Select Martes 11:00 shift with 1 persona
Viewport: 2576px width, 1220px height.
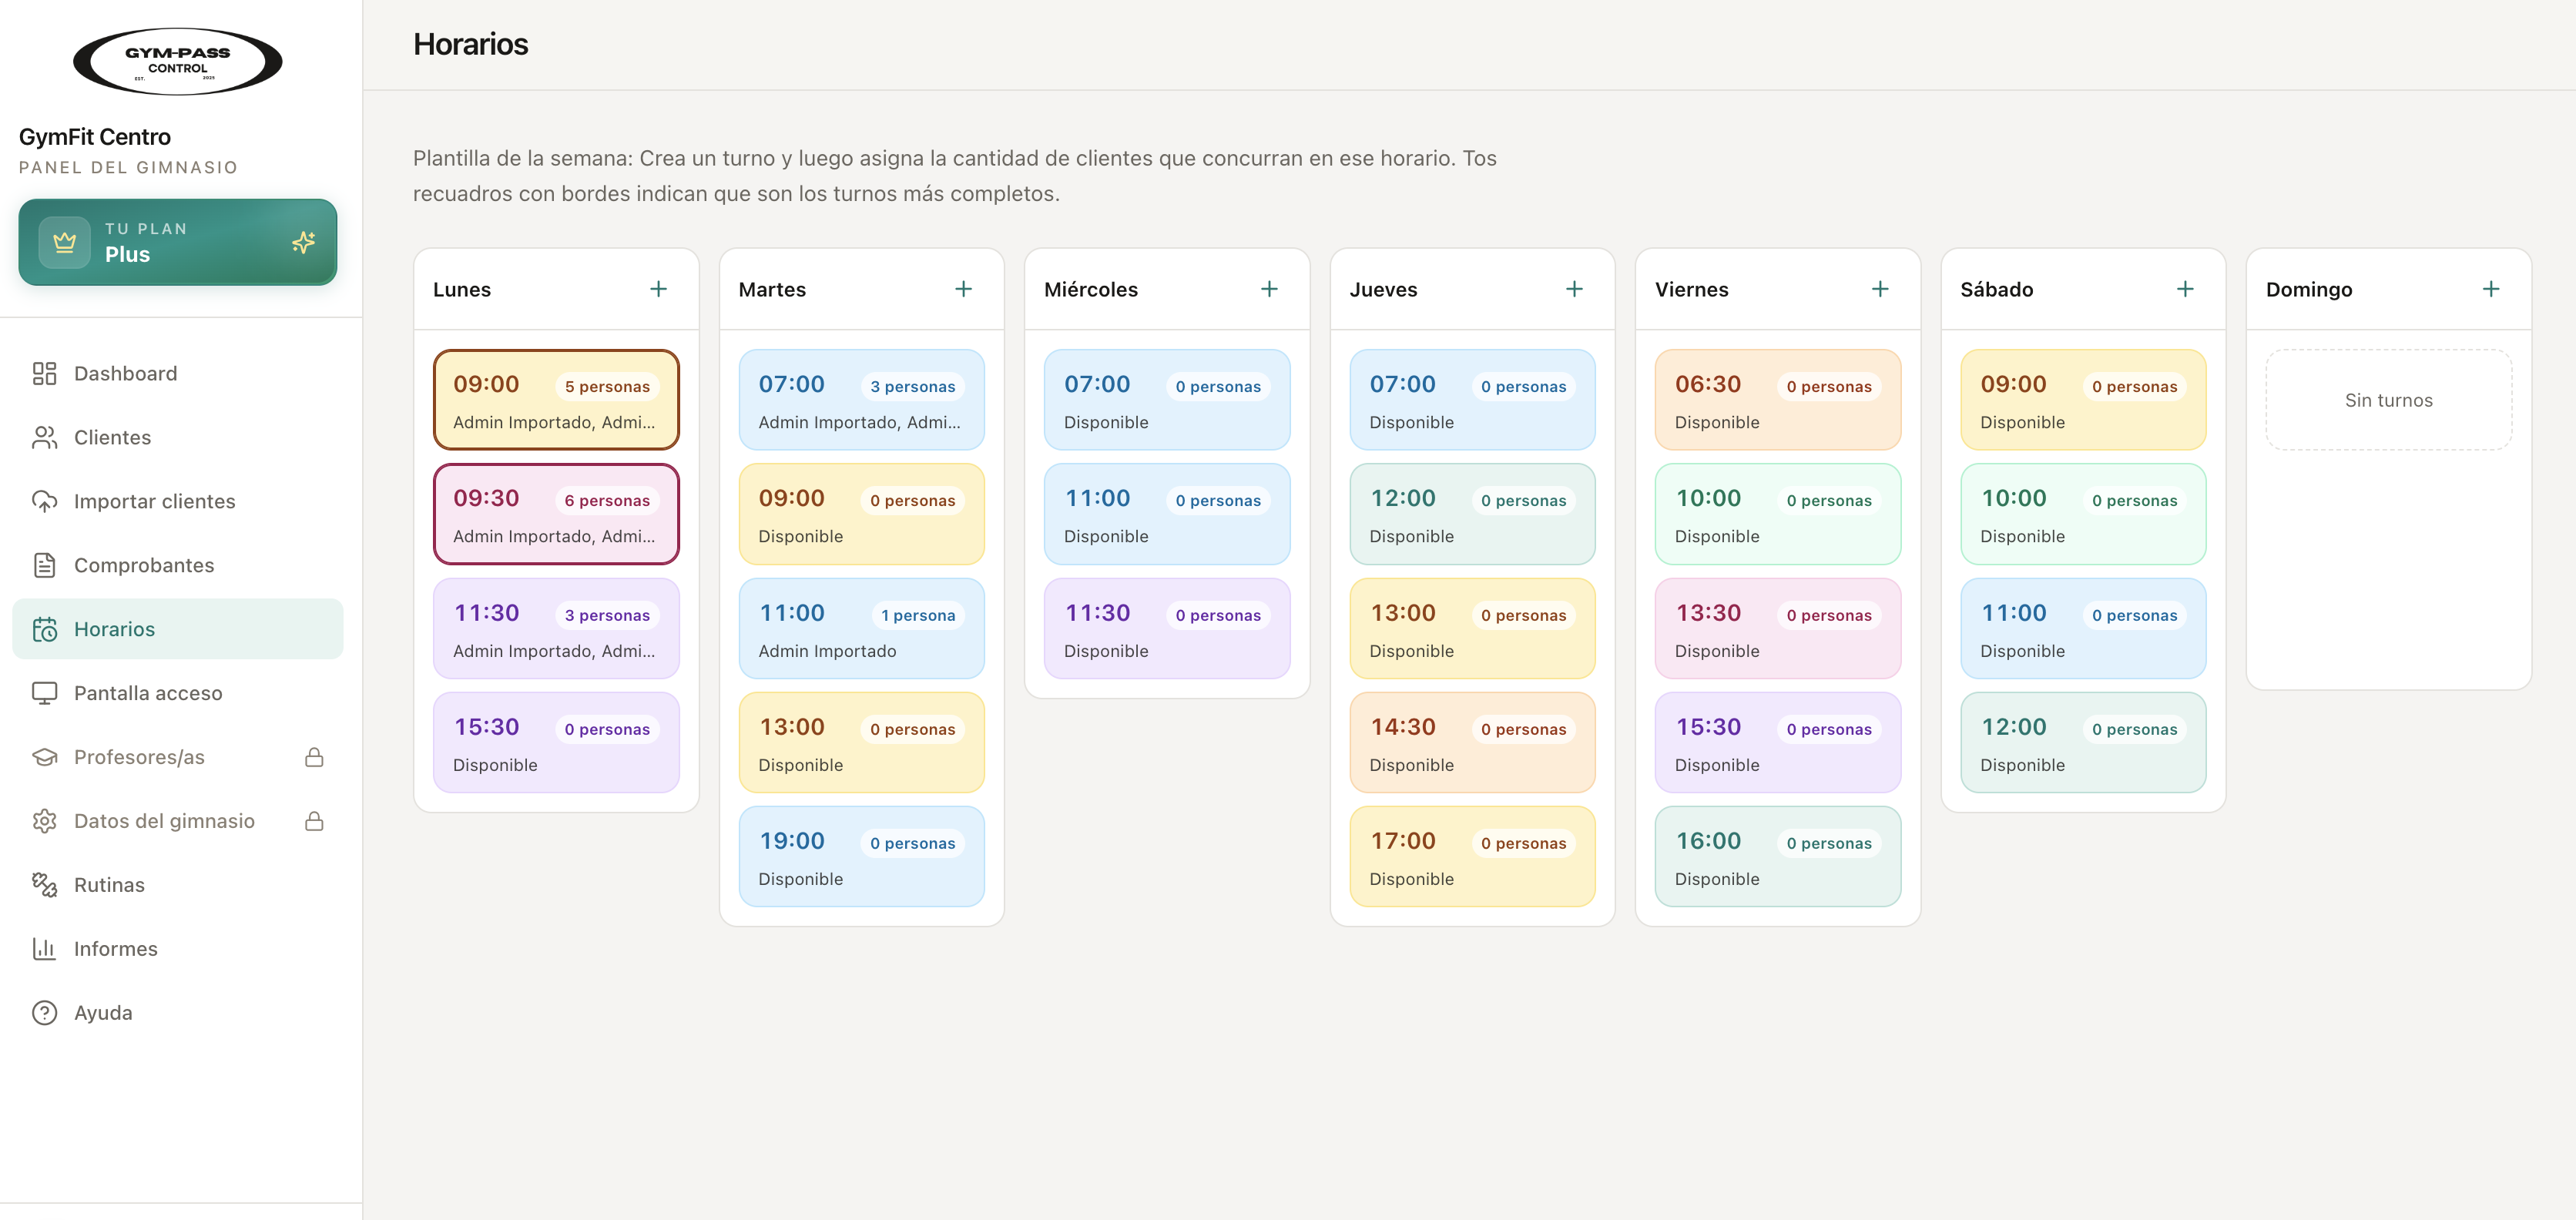(x=861, y=629)
